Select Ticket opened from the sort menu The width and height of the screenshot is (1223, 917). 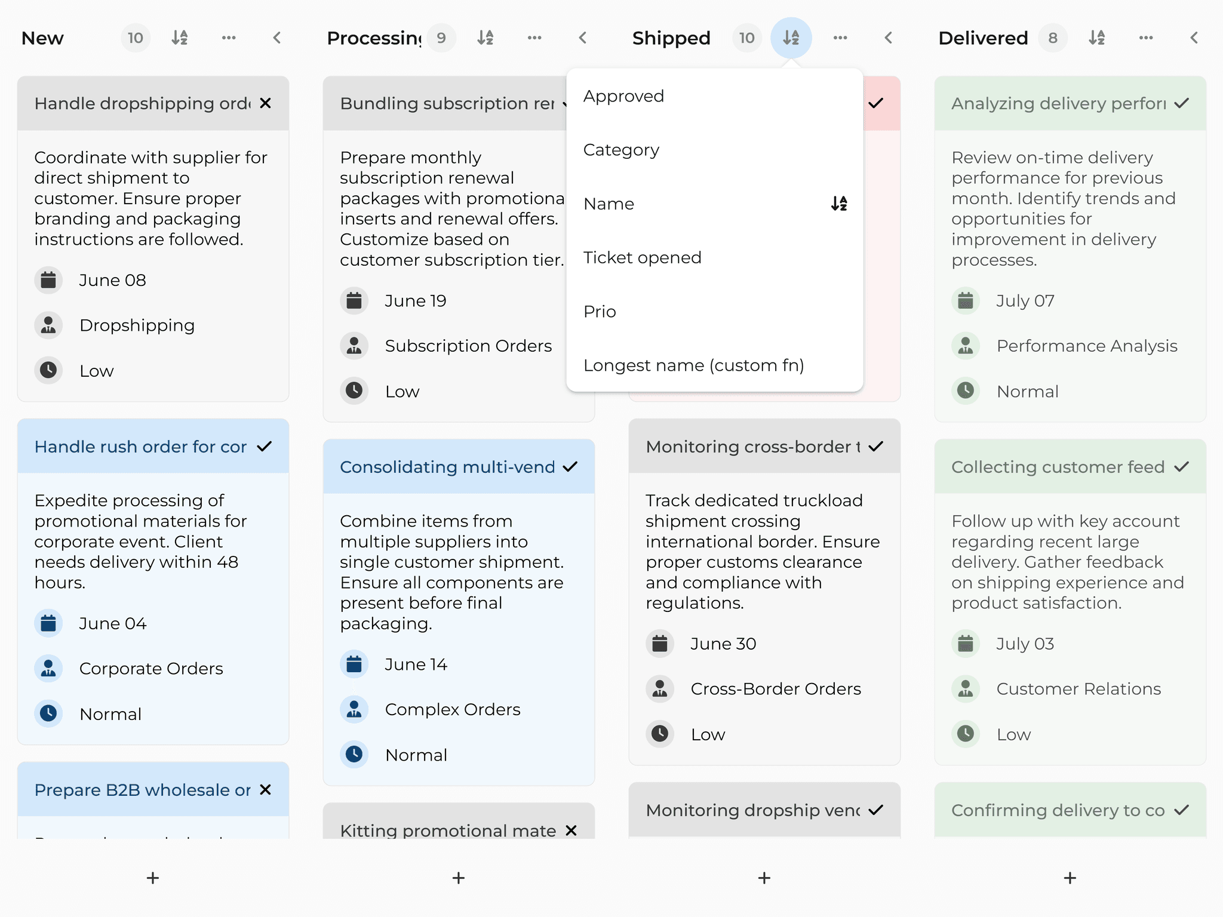pyautogui.click(x=643, y=257)
